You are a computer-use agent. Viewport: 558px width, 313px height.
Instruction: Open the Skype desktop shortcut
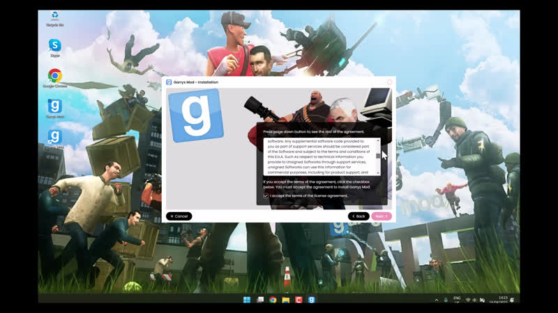coord(55,48)
